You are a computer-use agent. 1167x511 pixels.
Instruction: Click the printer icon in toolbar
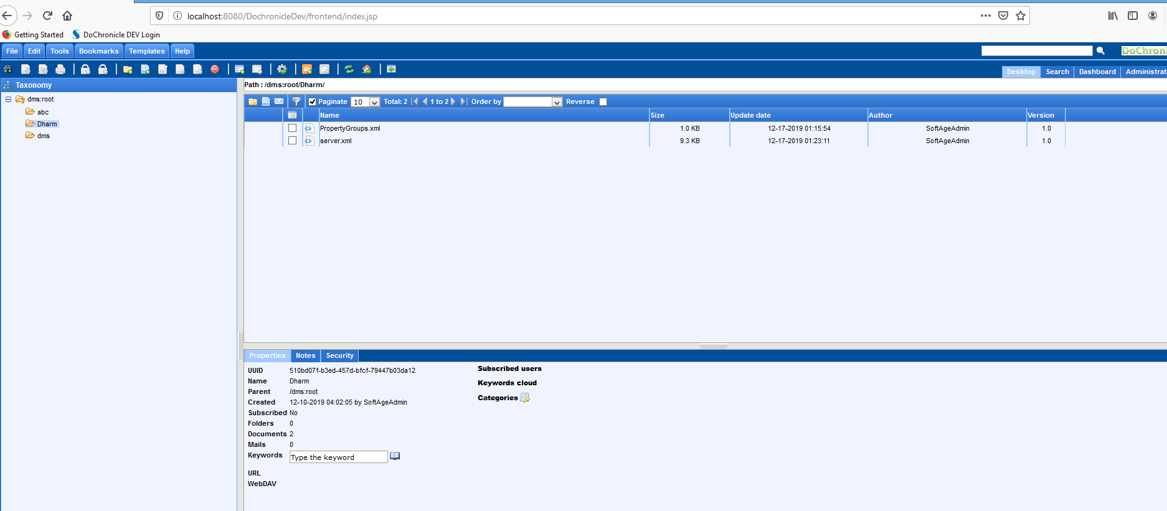click(x=60, y=69)
